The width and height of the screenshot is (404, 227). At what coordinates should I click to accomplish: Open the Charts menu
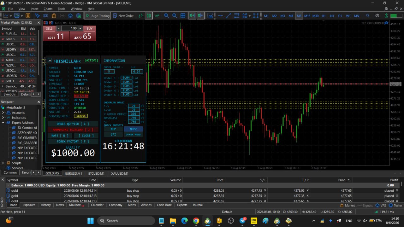pyautogui.click(x=48, y=9)
